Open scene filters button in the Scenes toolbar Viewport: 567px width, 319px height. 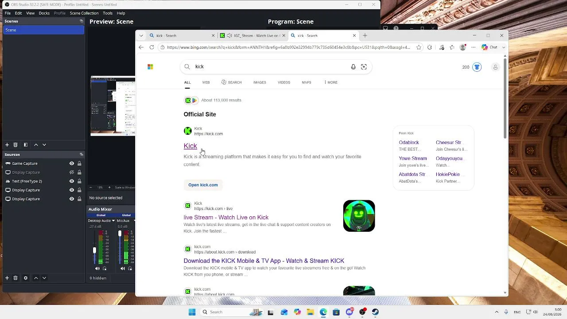point(26,145)
